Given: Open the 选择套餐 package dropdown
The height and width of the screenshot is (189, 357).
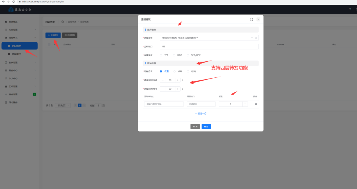Looking at the screenshot, I should pos(209,38).
